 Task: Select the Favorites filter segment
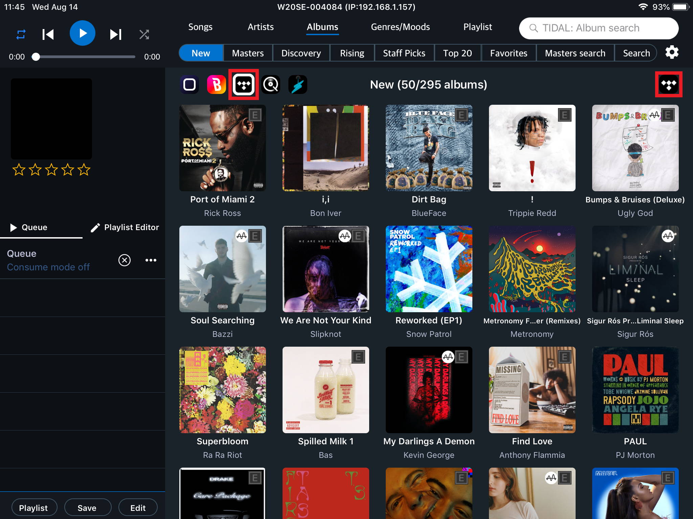(x=509, y=53)
